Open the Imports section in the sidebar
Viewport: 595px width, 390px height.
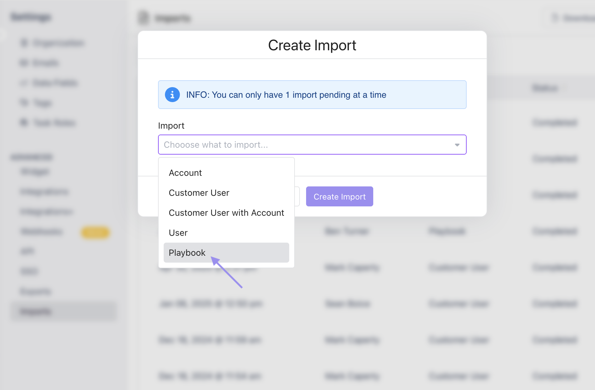click(x=35, y=311)
